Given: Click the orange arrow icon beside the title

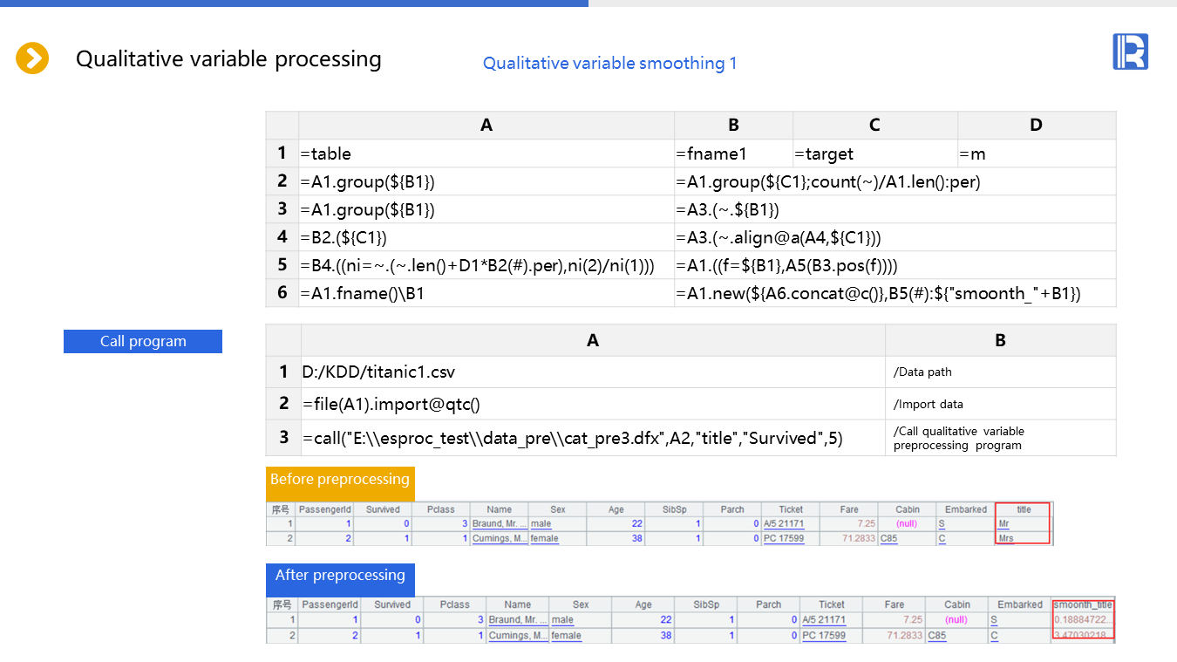Looking at the screenshot, I should pos(32,58).
